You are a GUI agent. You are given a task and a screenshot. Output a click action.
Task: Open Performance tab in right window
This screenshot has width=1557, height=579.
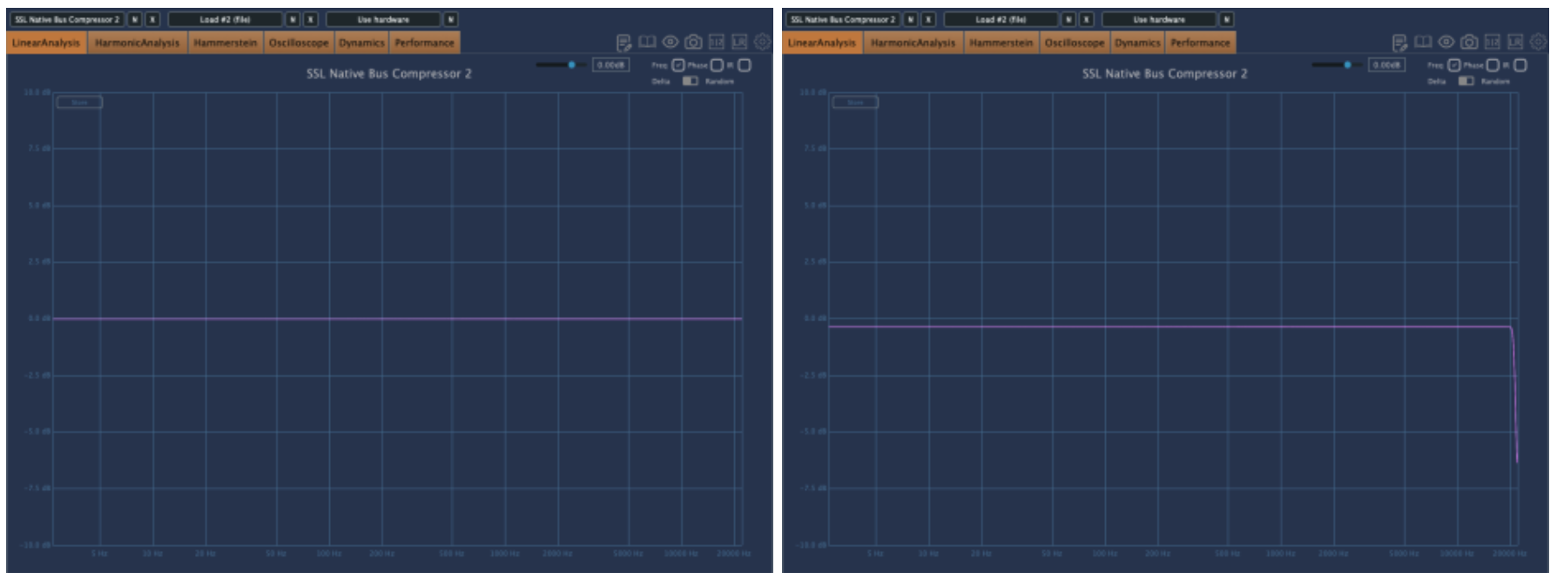point(1200,43)
